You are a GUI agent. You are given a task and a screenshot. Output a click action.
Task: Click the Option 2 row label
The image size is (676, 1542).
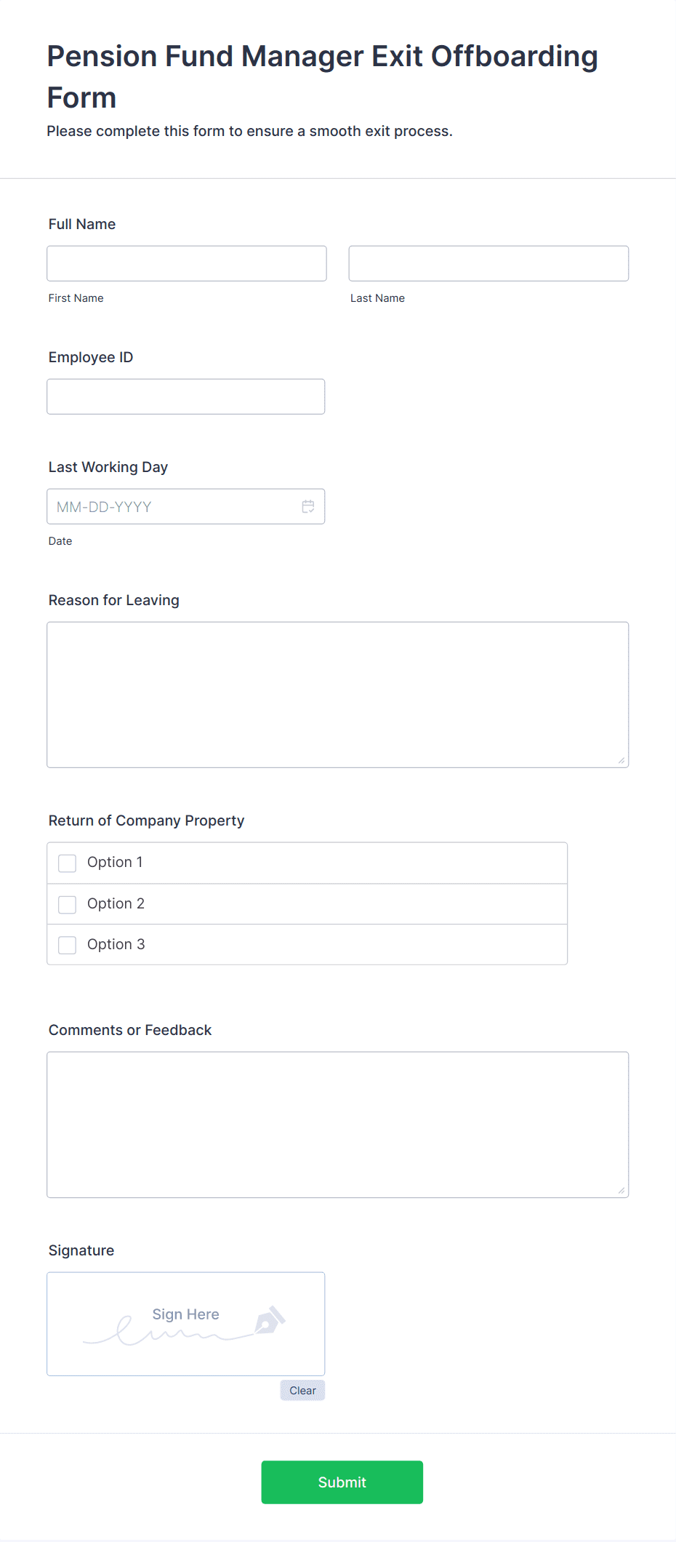[116, 903]
